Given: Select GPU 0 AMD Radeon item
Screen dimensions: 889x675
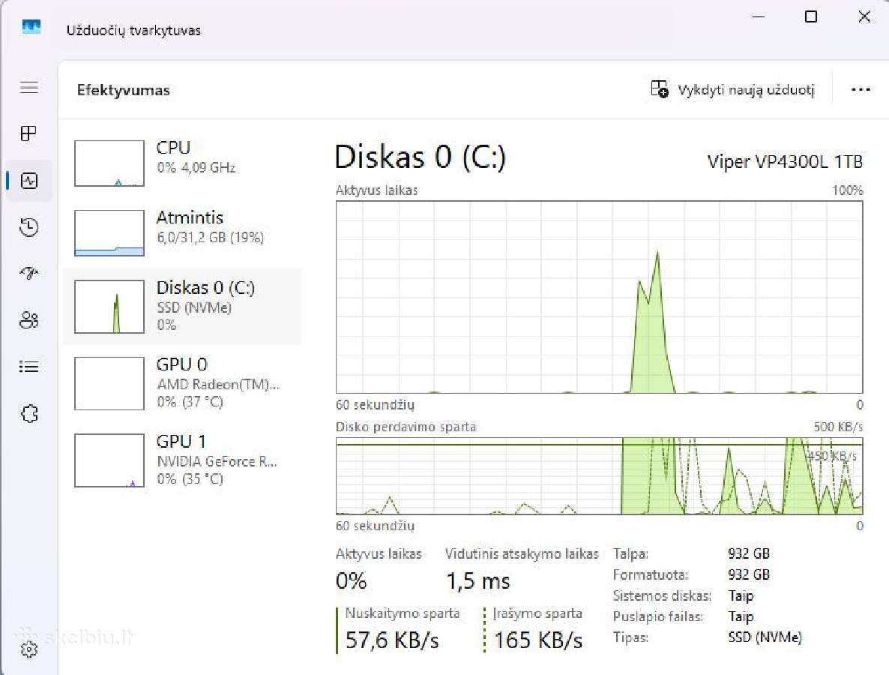Looking at the screenshot, I should (181, 383).
